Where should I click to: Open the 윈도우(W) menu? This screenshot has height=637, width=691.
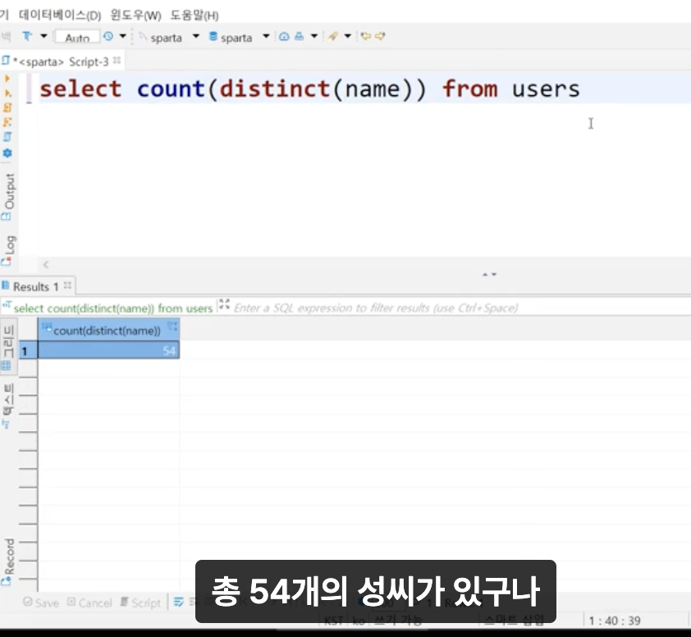pos(135,16)
